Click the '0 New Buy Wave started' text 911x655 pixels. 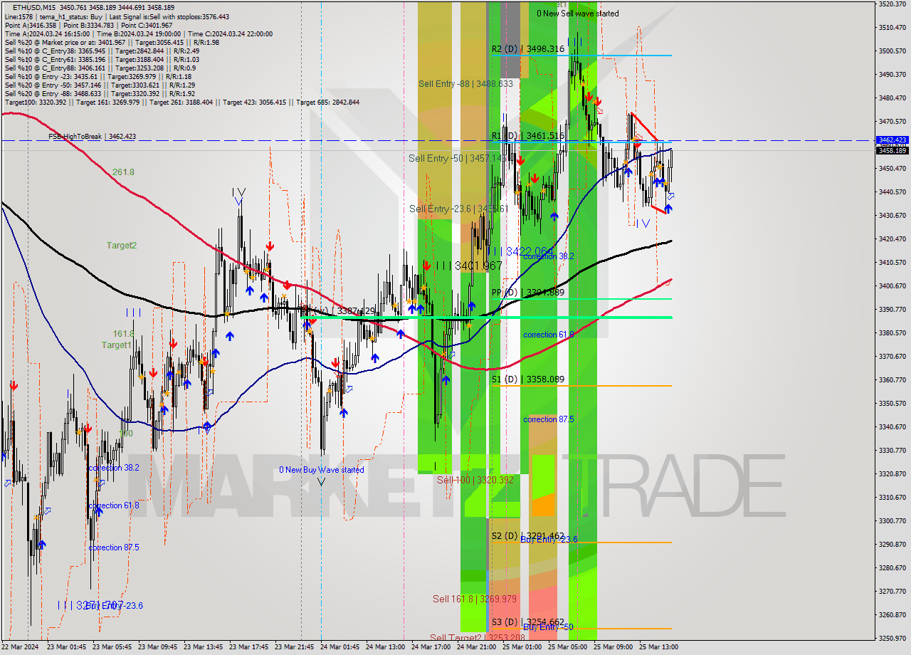click(x=321, y=470)
